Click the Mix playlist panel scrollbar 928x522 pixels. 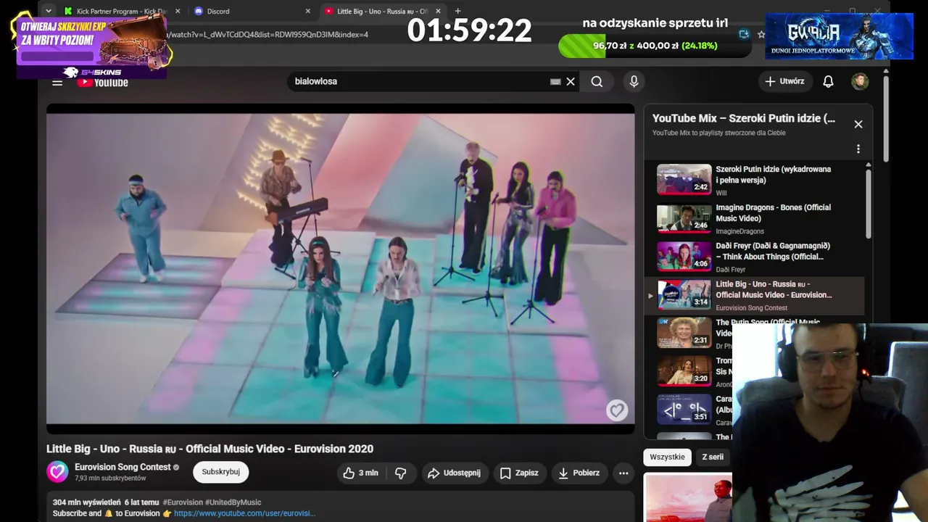(x=868, y=203)
